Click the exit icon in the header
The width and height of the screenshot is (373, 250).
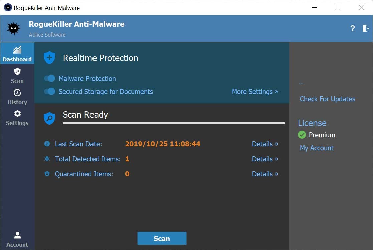[365, 29]
